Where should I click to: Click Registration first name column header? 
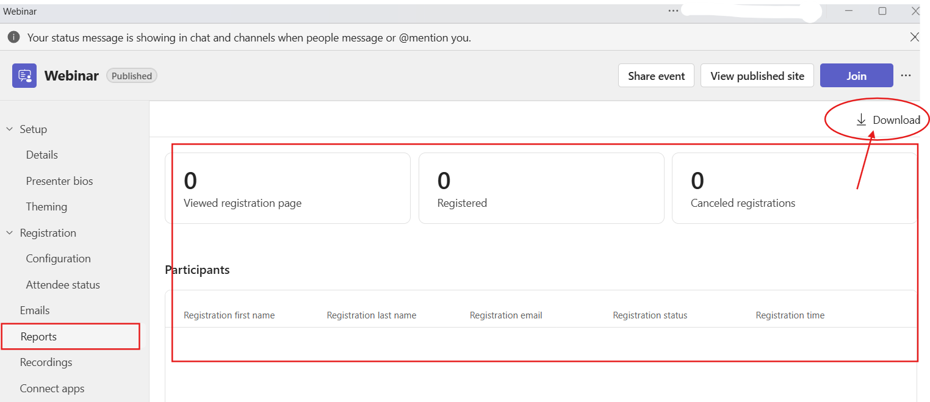click(229, 315)
